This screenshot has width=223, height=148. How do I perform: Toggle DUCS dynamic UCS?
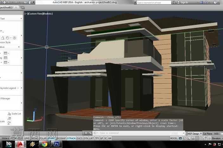80,138
